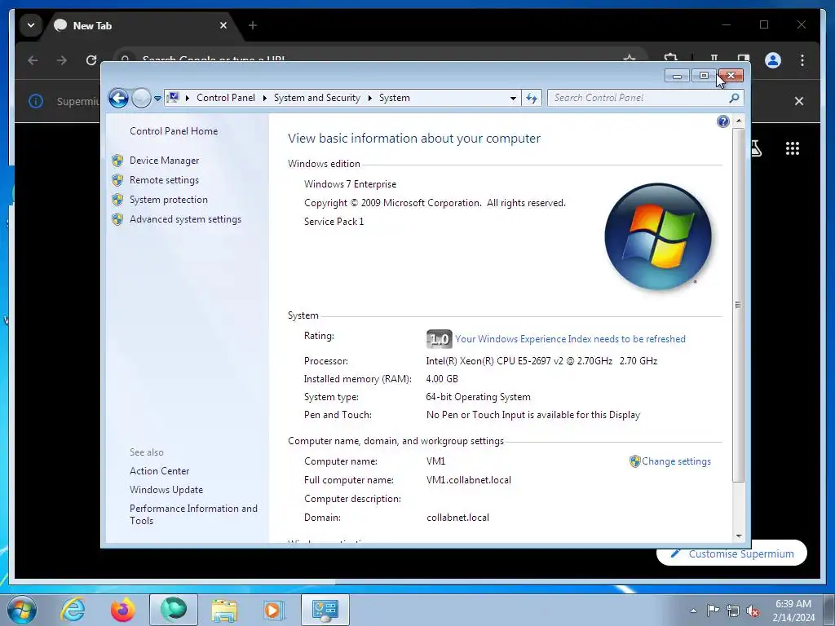Screen dimensions: 835x626
Task: Click the Action Center flag tray icon
Action: pos(713,611)
